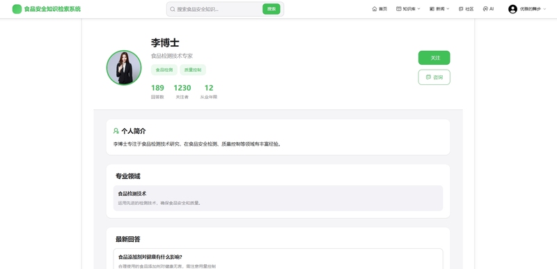Click the chat icon on 咨询 button
The image size is (557, 269).
428,77
